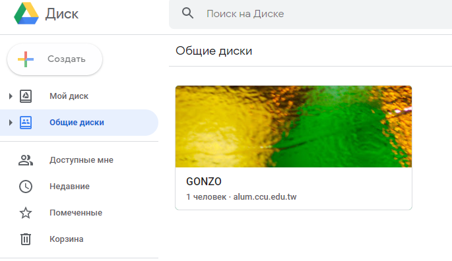The width and height of the screenshot is (452, 261).
Task: Click the Создать button
Action: pos(55,59)
